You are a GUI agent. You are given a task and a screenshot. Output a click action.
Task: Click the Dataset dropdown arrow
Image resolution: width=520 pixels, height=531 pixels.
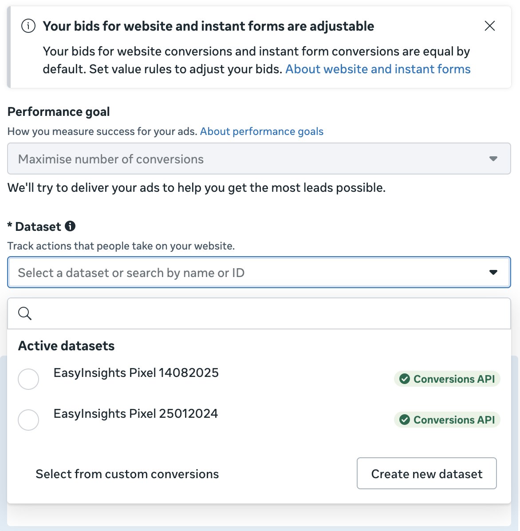point(493,272)
